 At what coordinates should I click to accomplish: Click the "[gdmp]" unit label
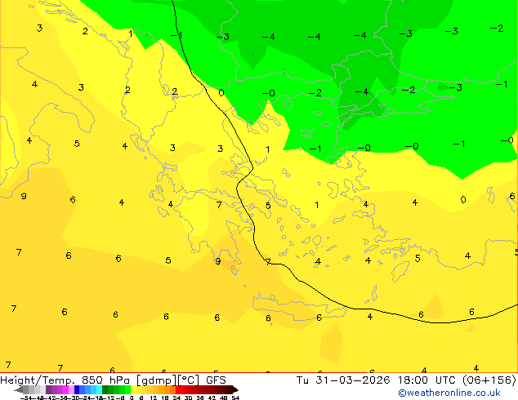[156, 380]
